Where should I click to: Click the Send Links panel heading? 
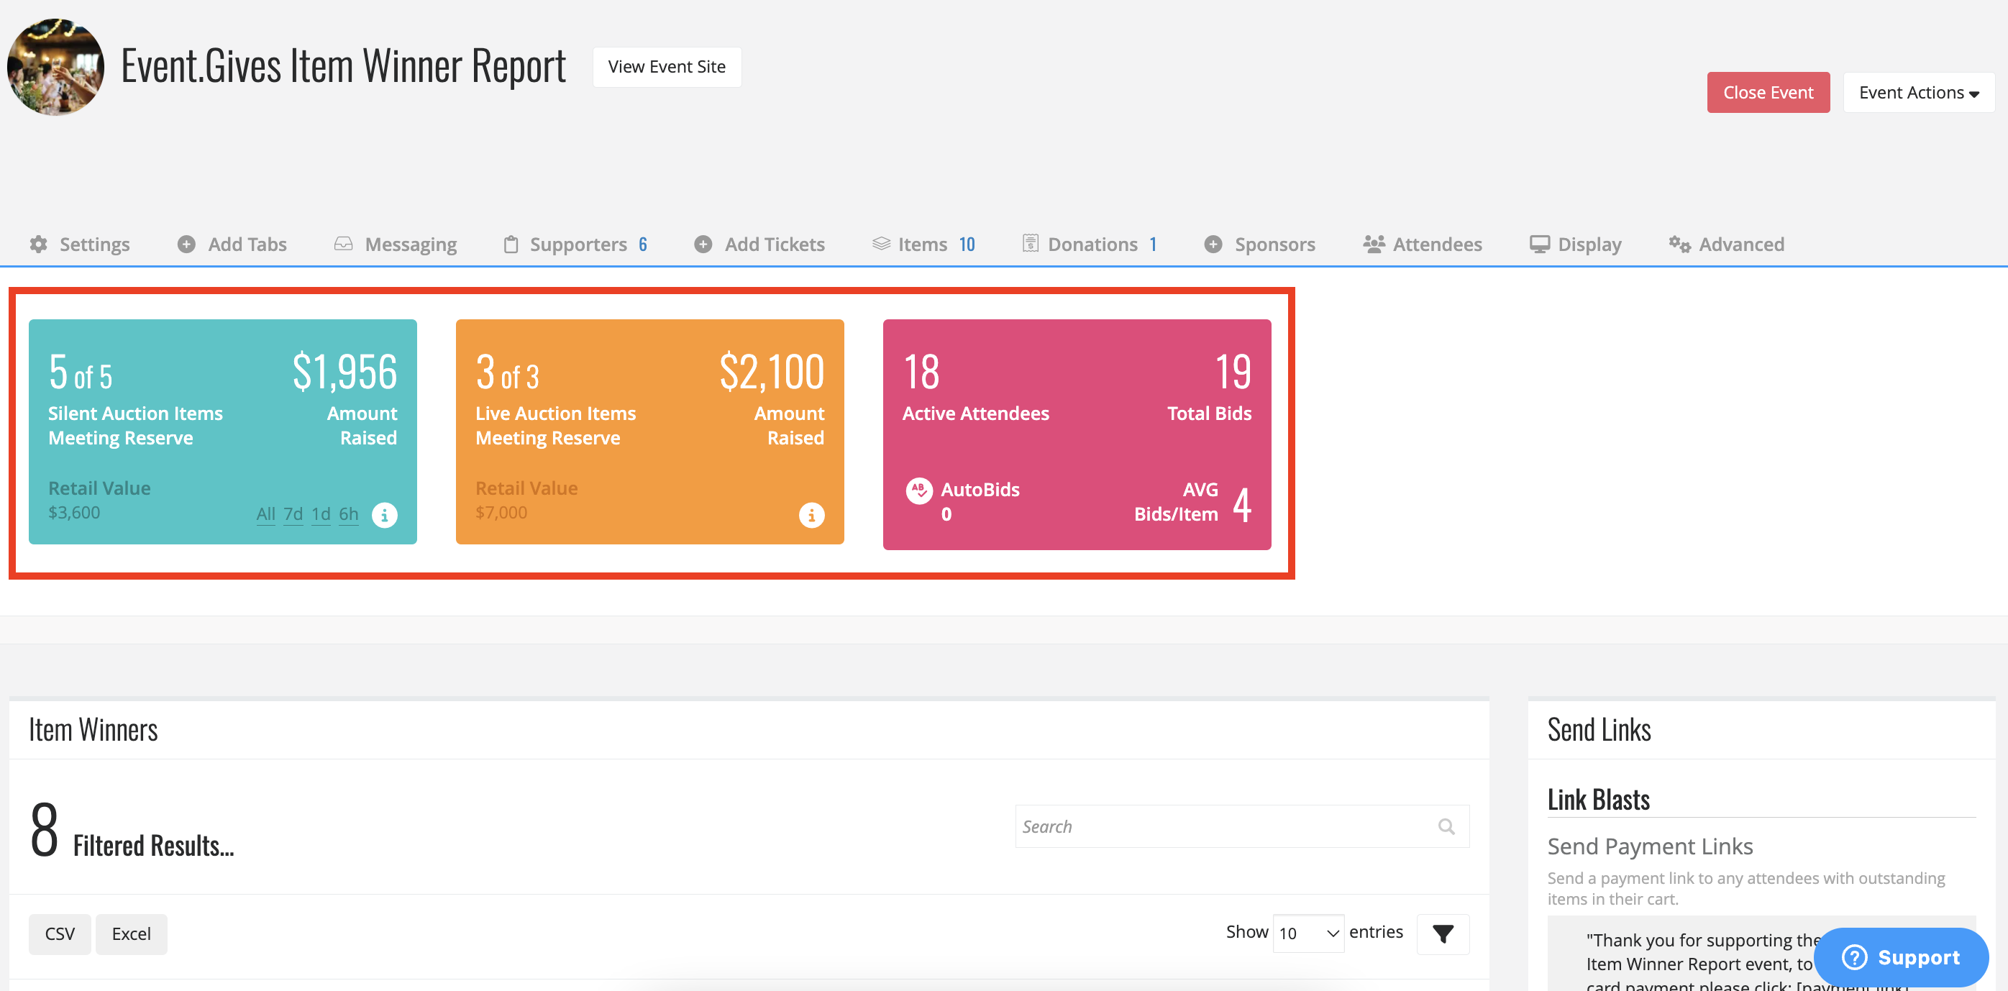1599,730
